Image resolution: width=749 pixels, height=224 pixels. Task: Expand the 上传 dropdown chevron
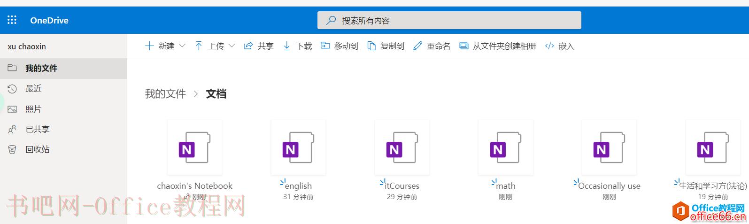point(232,46)
